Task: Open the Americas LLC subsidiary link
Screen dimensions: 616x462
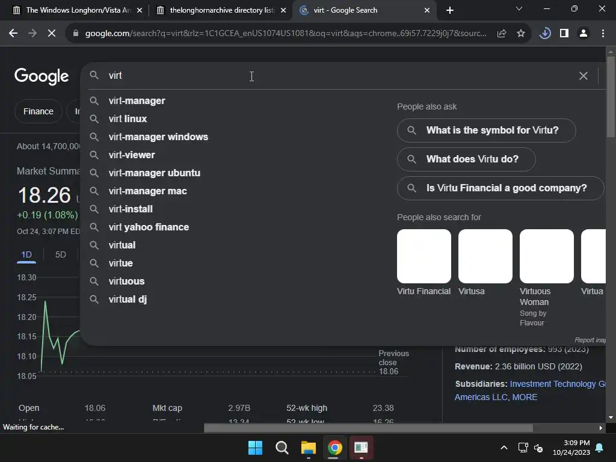Action: (481, 397)
